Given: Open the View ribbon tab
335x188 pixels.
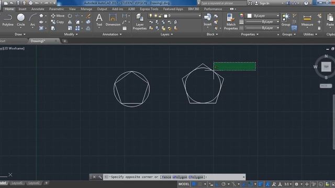Looking at the screenshot, I should (72, 9).
